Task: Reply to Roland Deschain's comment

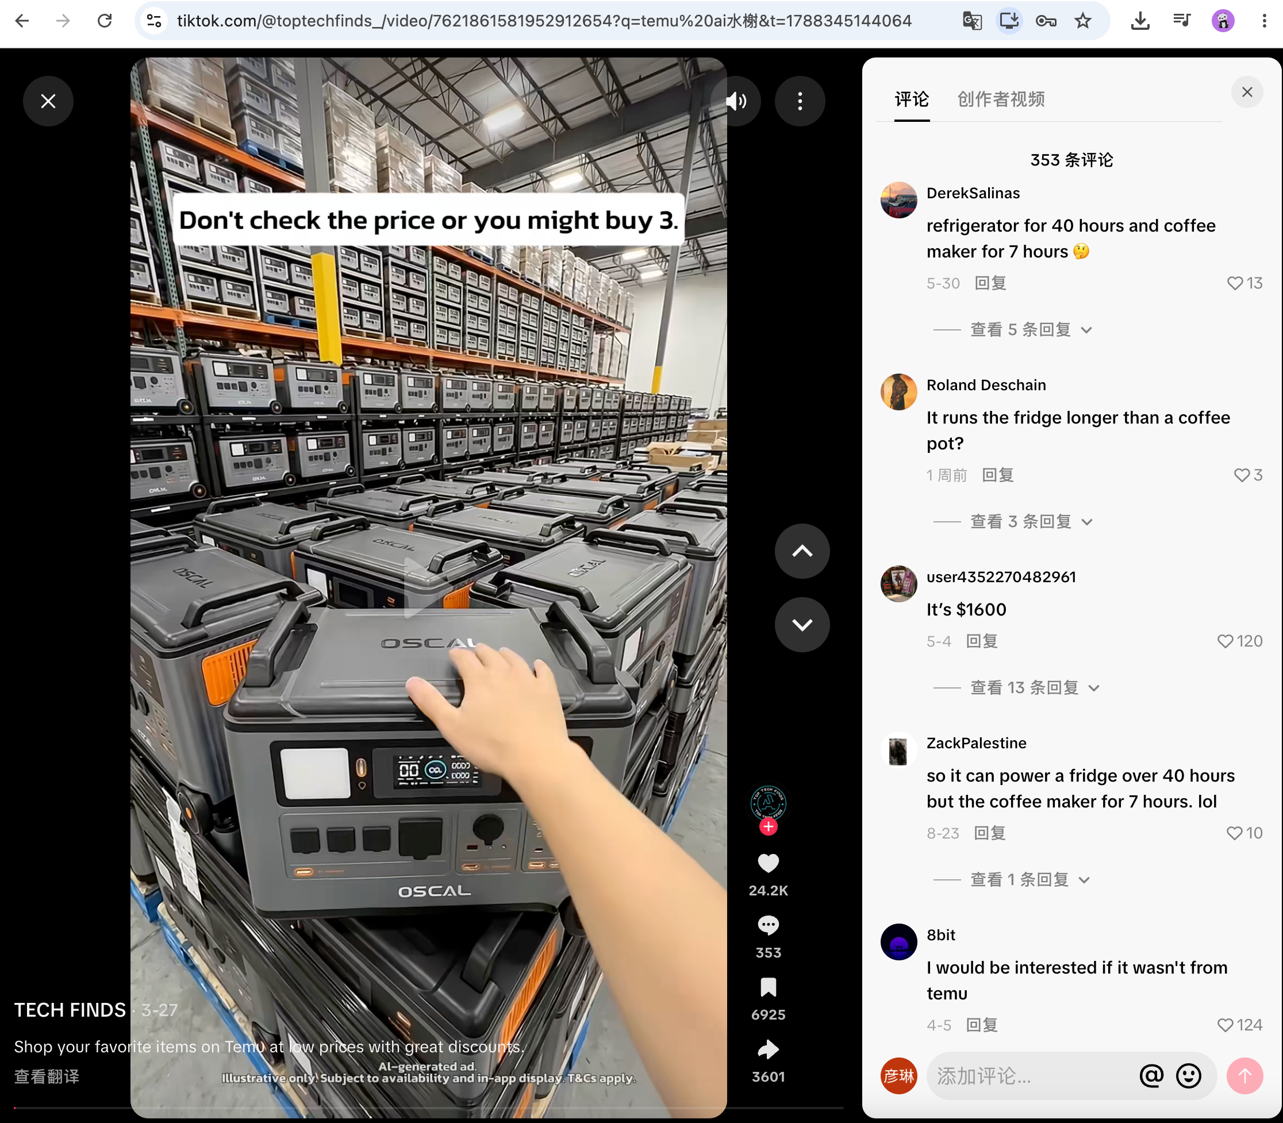Action: [998, 475]
